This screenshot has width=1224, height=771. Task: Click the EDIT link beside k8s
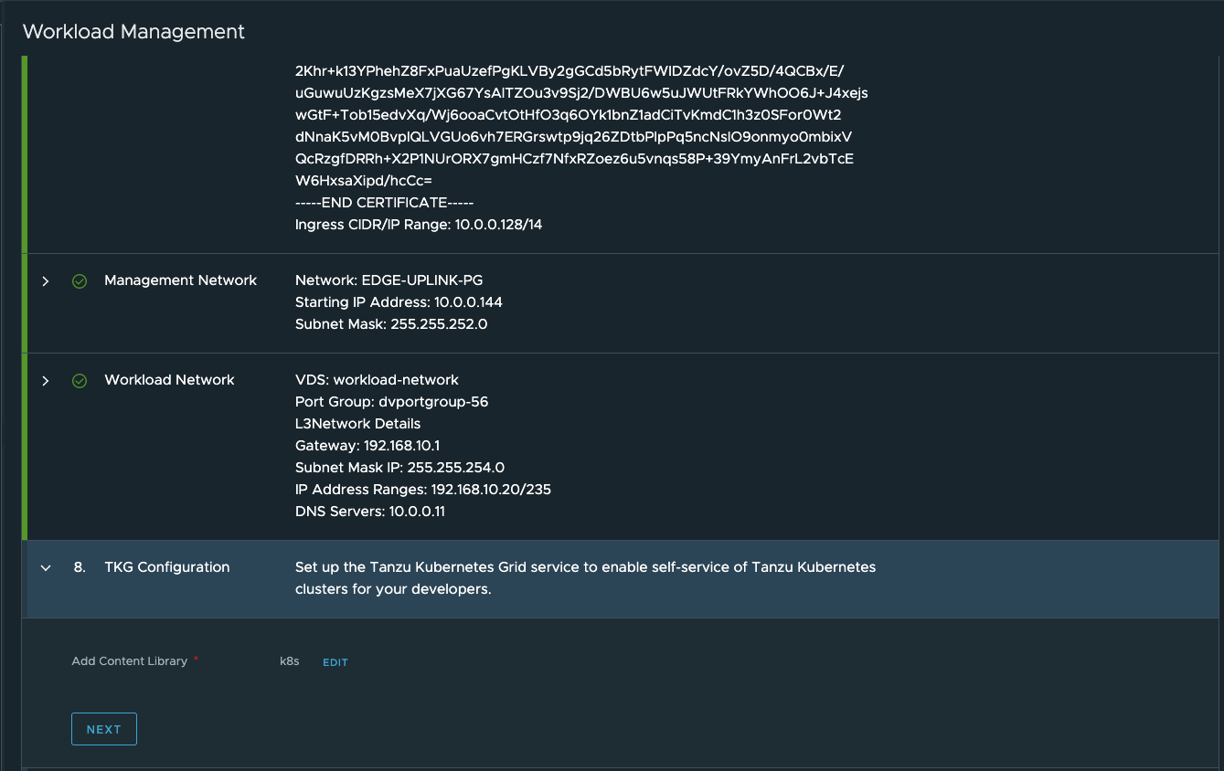tap(335, 662)
